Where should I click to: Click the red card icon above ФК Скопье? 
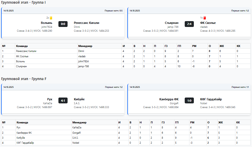205,18
